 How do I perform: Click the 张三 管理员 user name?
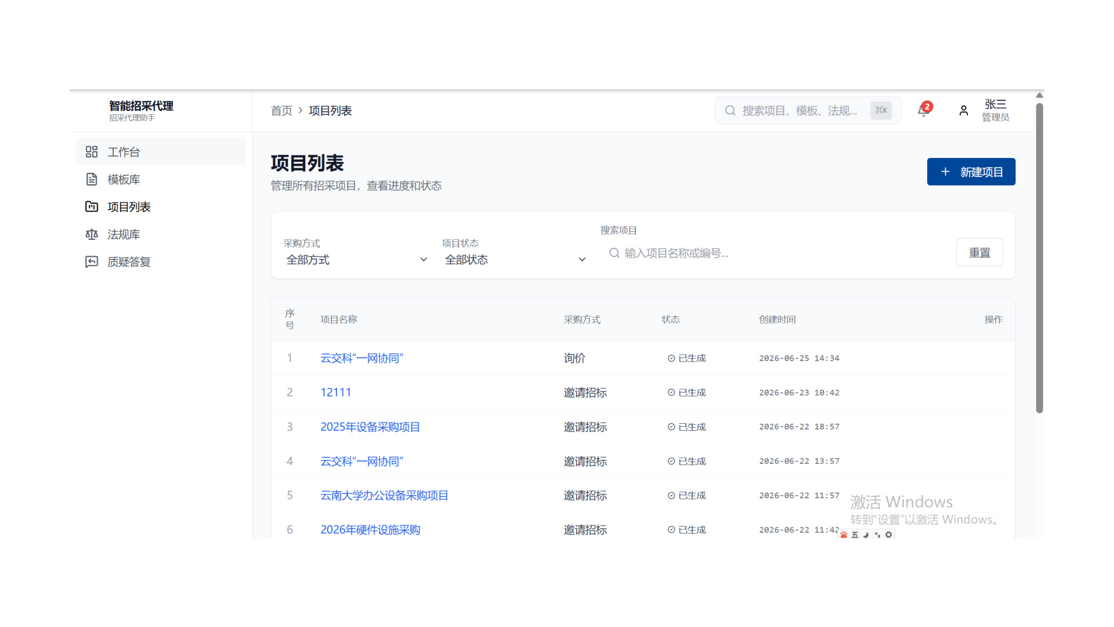click(x=995, y=110)
